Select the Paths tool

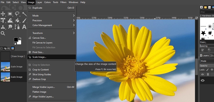pyautogui.click(x=17, y=27)
